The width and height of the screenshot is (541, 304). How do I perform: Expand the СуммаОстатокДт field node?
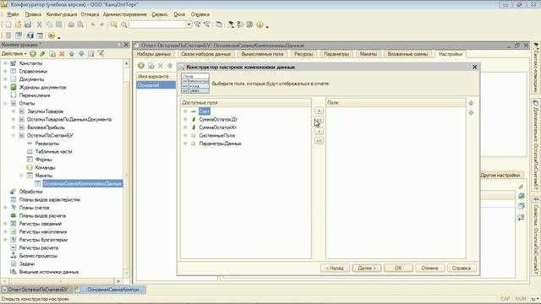tap(185, 119)
